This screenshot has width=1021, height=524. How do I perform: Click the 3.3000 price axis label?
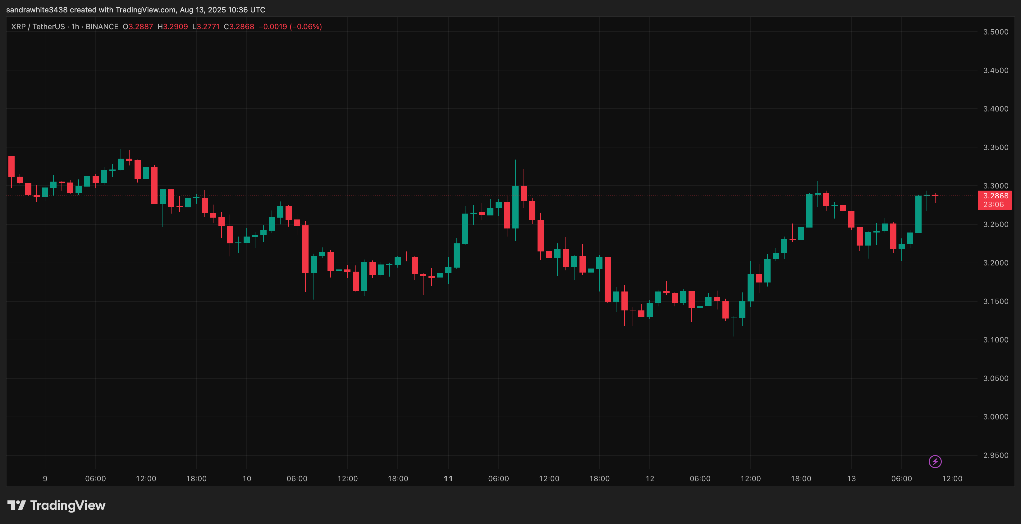tap(996, 186)
